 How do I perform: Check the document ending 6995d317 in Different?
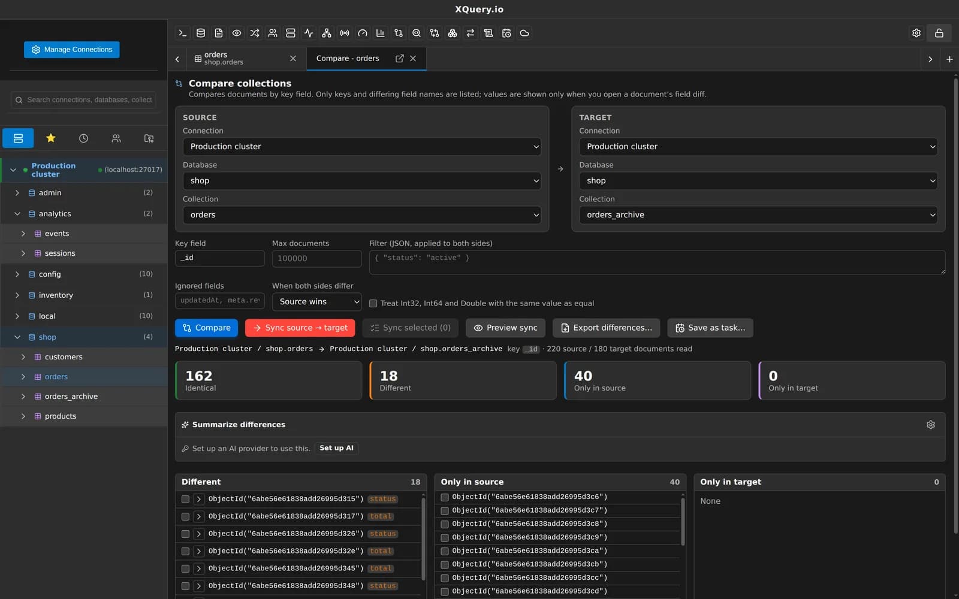[x=185, y=516]
